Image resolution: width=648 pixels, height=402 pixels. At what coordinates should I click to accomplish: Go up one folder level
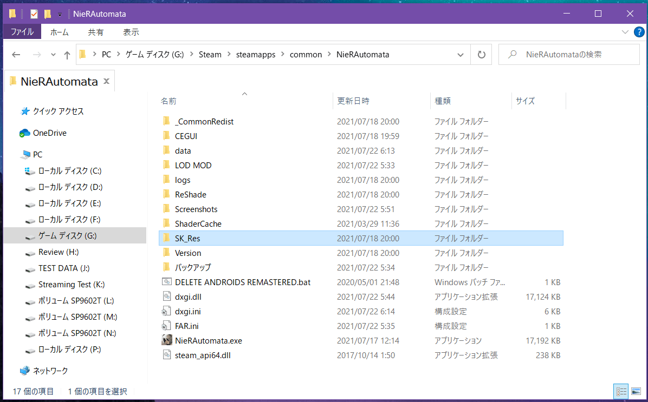[x=67, y=55]
